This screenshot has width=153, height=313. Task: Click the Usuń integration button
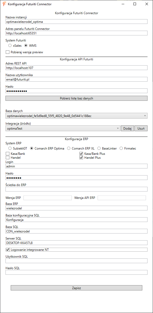141,128
